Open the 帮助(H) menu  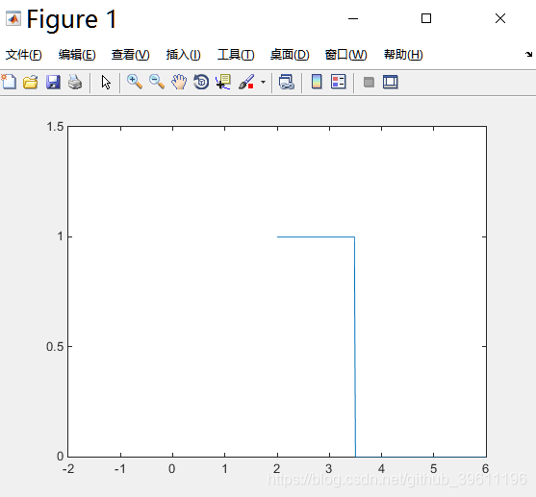coord(403,55)
